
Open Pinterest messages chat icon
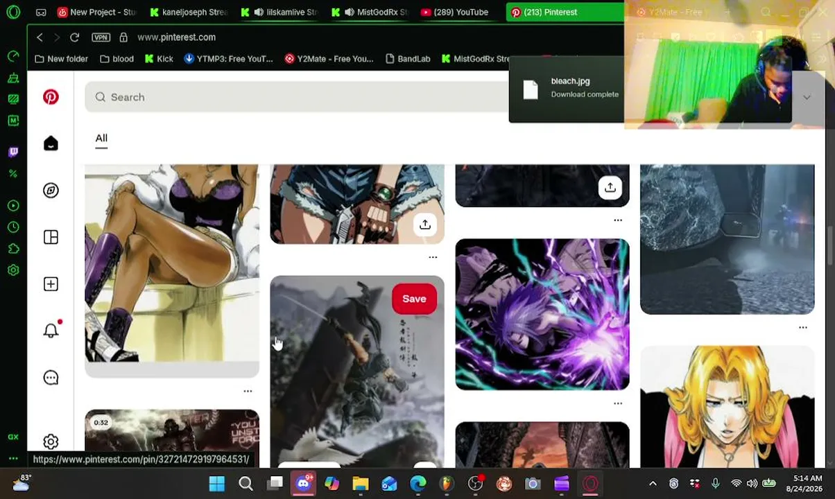[x=51, y=378]
